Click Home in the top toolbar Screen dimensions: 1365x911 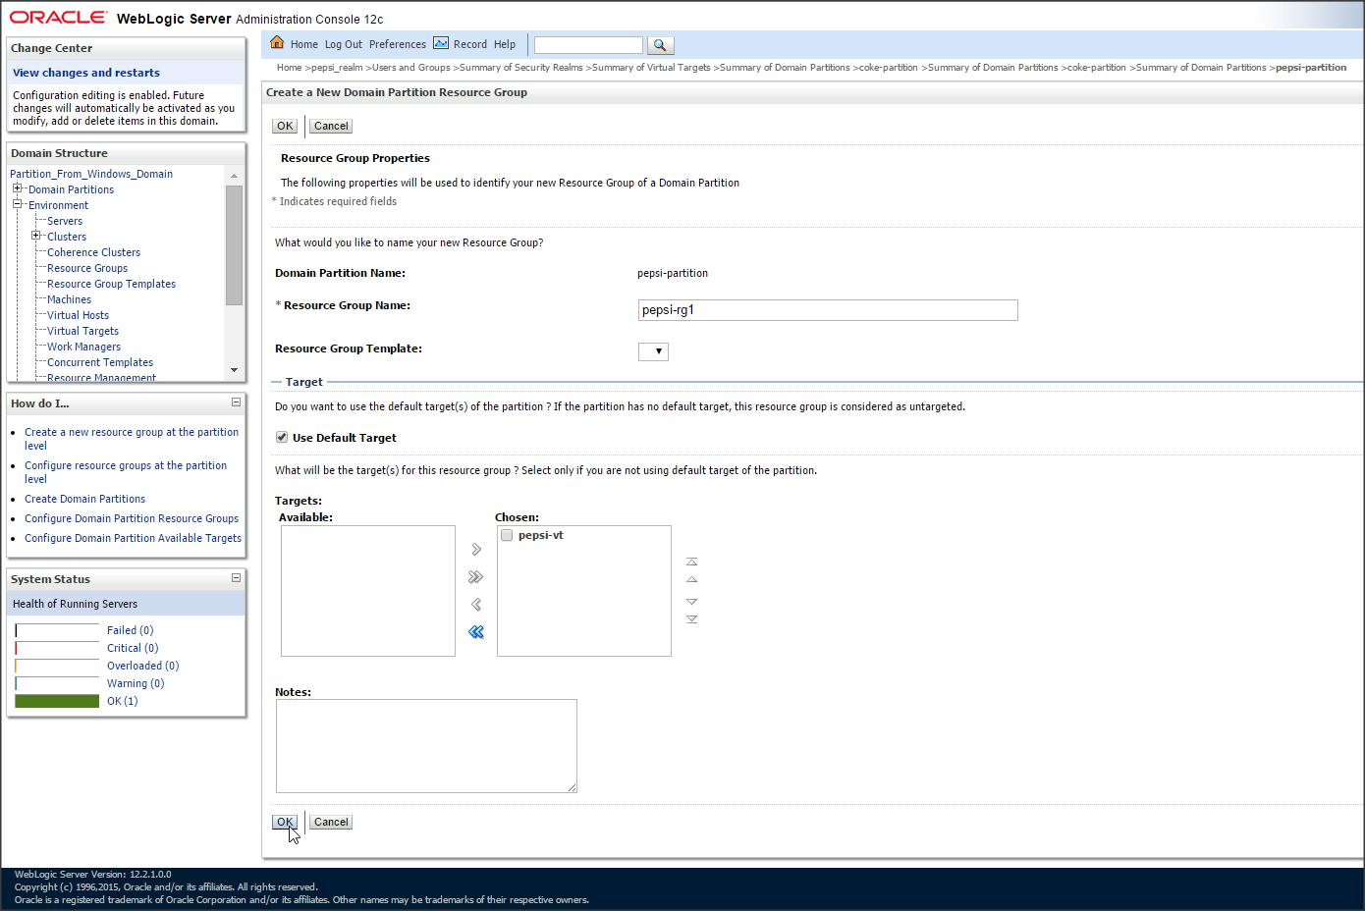click(304, 44)
